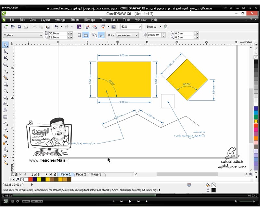Expand the Undo history arrow
The image size is (260, 211).
click(61, 27)
